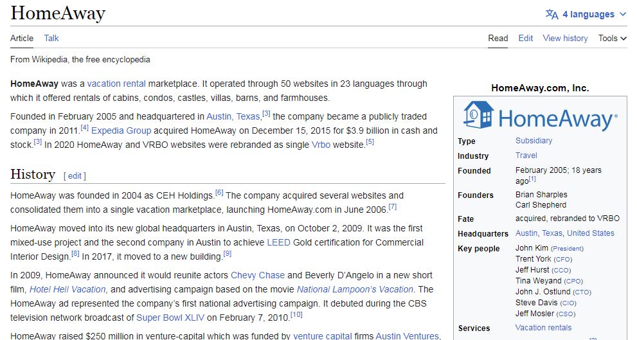Follow the Expedia Group link
The image size is (637, 340).
pyautogui.click(x=121, y=130)
